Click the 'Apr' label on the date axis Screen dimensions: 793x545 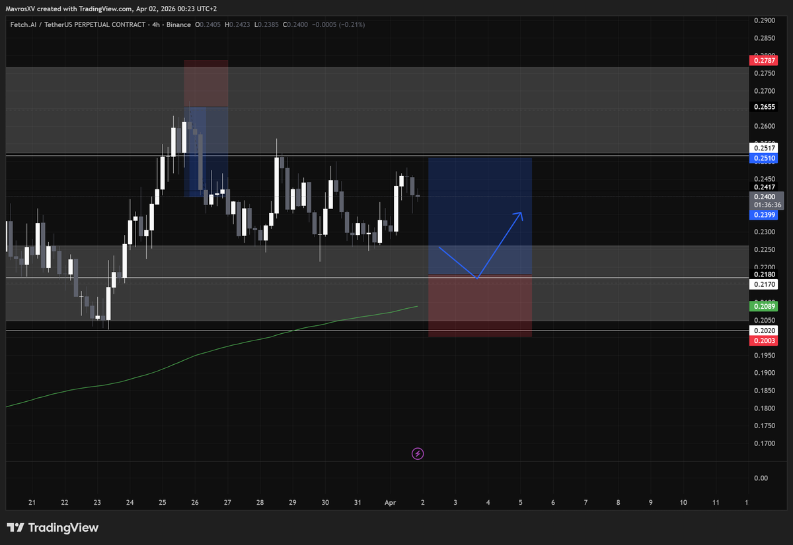389,503
